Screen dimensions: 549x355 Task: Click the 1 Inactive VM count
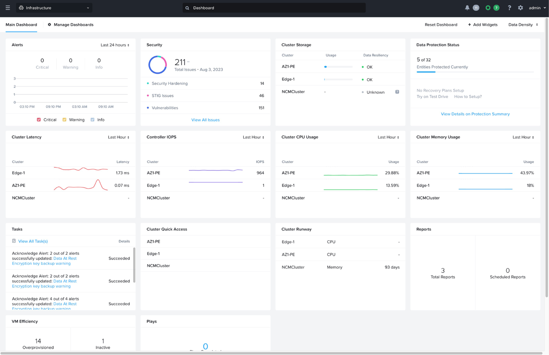coord(103,341)
